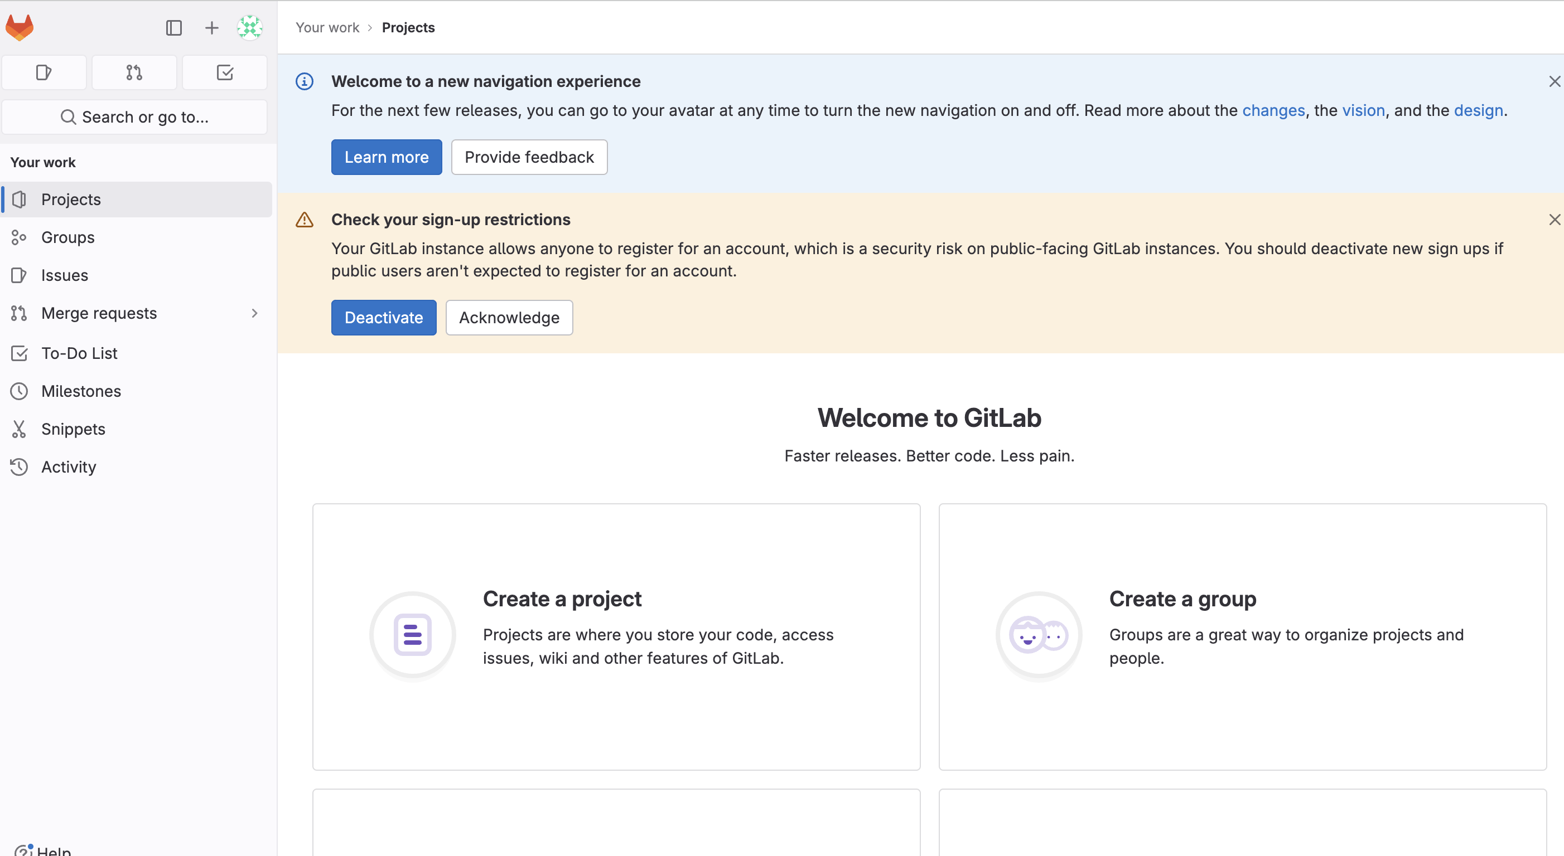Open the changes link
The image size is (1564, 856).
(x=1273, y=110)
